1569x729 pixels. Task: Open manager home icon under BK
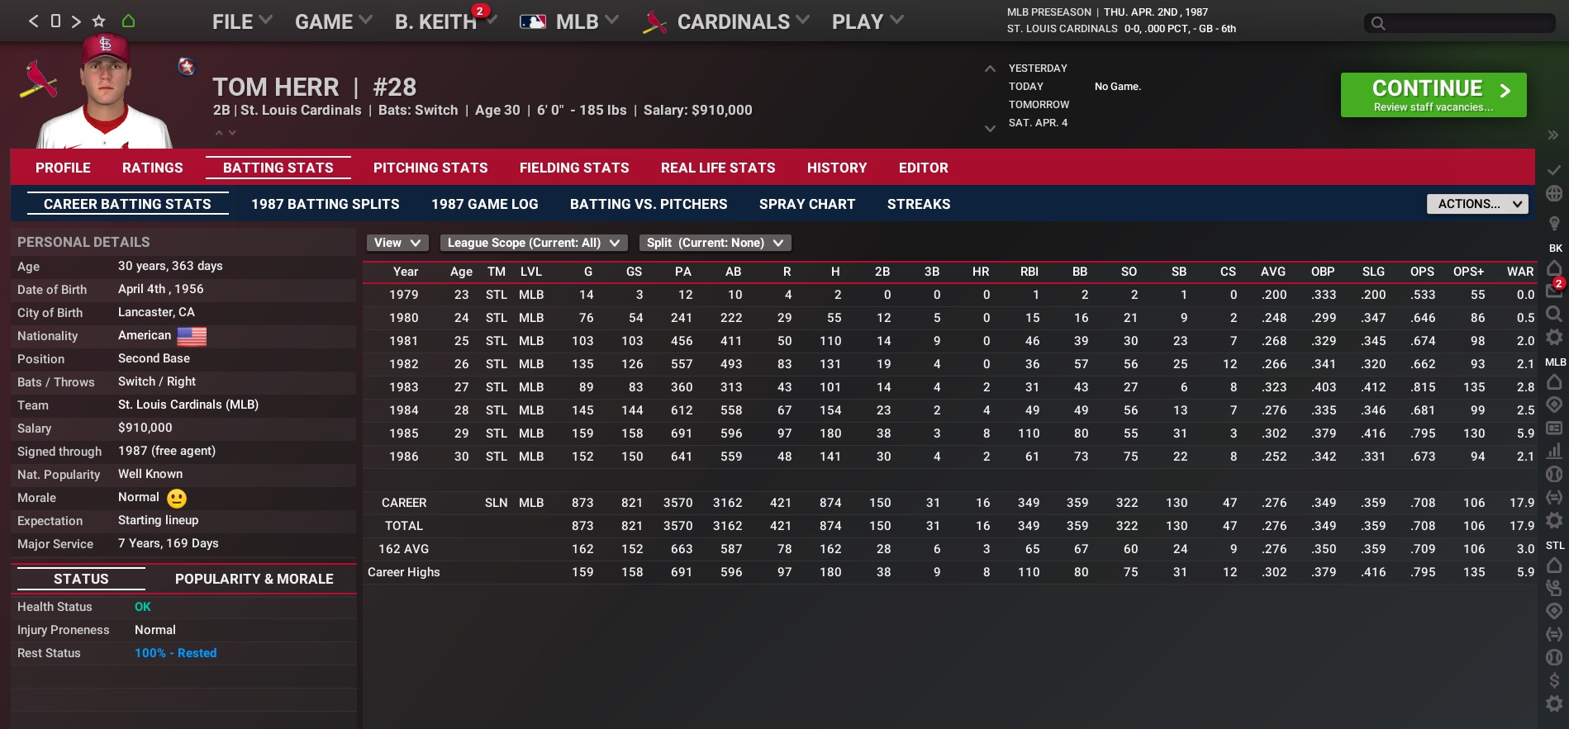click(1553, 267)
